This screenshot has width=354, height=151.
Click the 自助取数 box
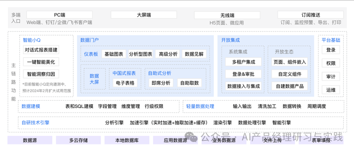[x=189, y=83]
